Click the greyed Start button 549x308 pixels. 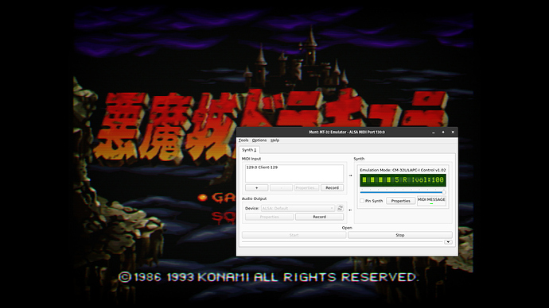(x=294, y=235)
